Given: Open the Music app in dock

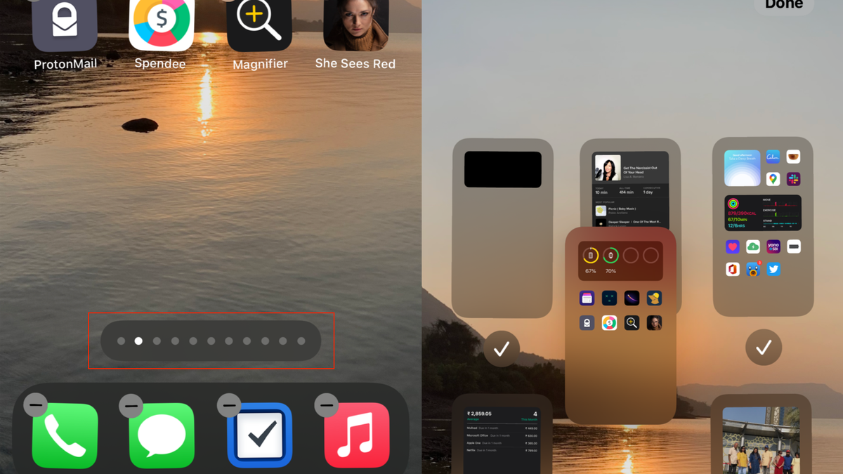Looking at the screenshot, I should [x=357, y=435].
